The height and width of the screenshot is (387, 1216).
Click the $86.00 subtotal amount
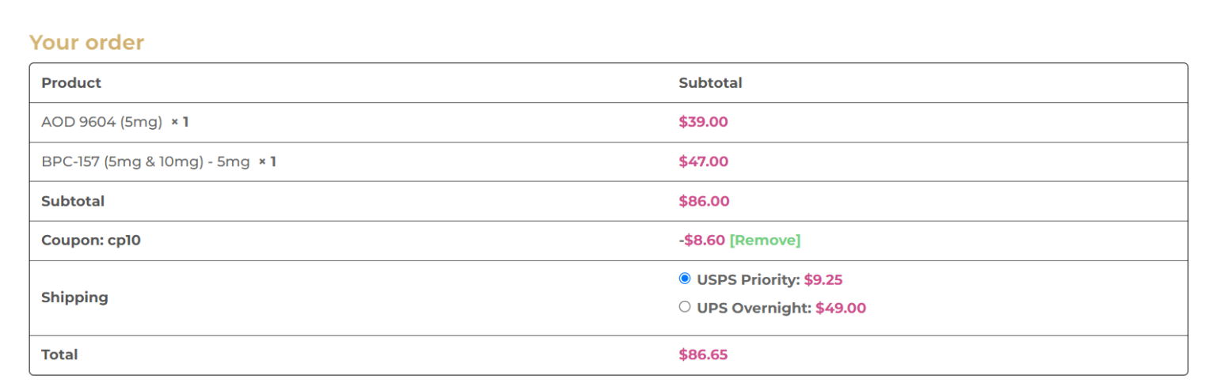tap(704, 201)
